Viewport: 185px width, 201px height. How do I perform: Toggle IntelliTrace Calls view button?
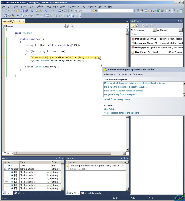pos(137,26)
